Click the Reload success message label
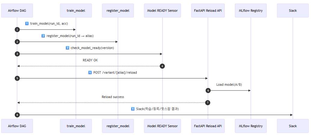 (113, 97)
